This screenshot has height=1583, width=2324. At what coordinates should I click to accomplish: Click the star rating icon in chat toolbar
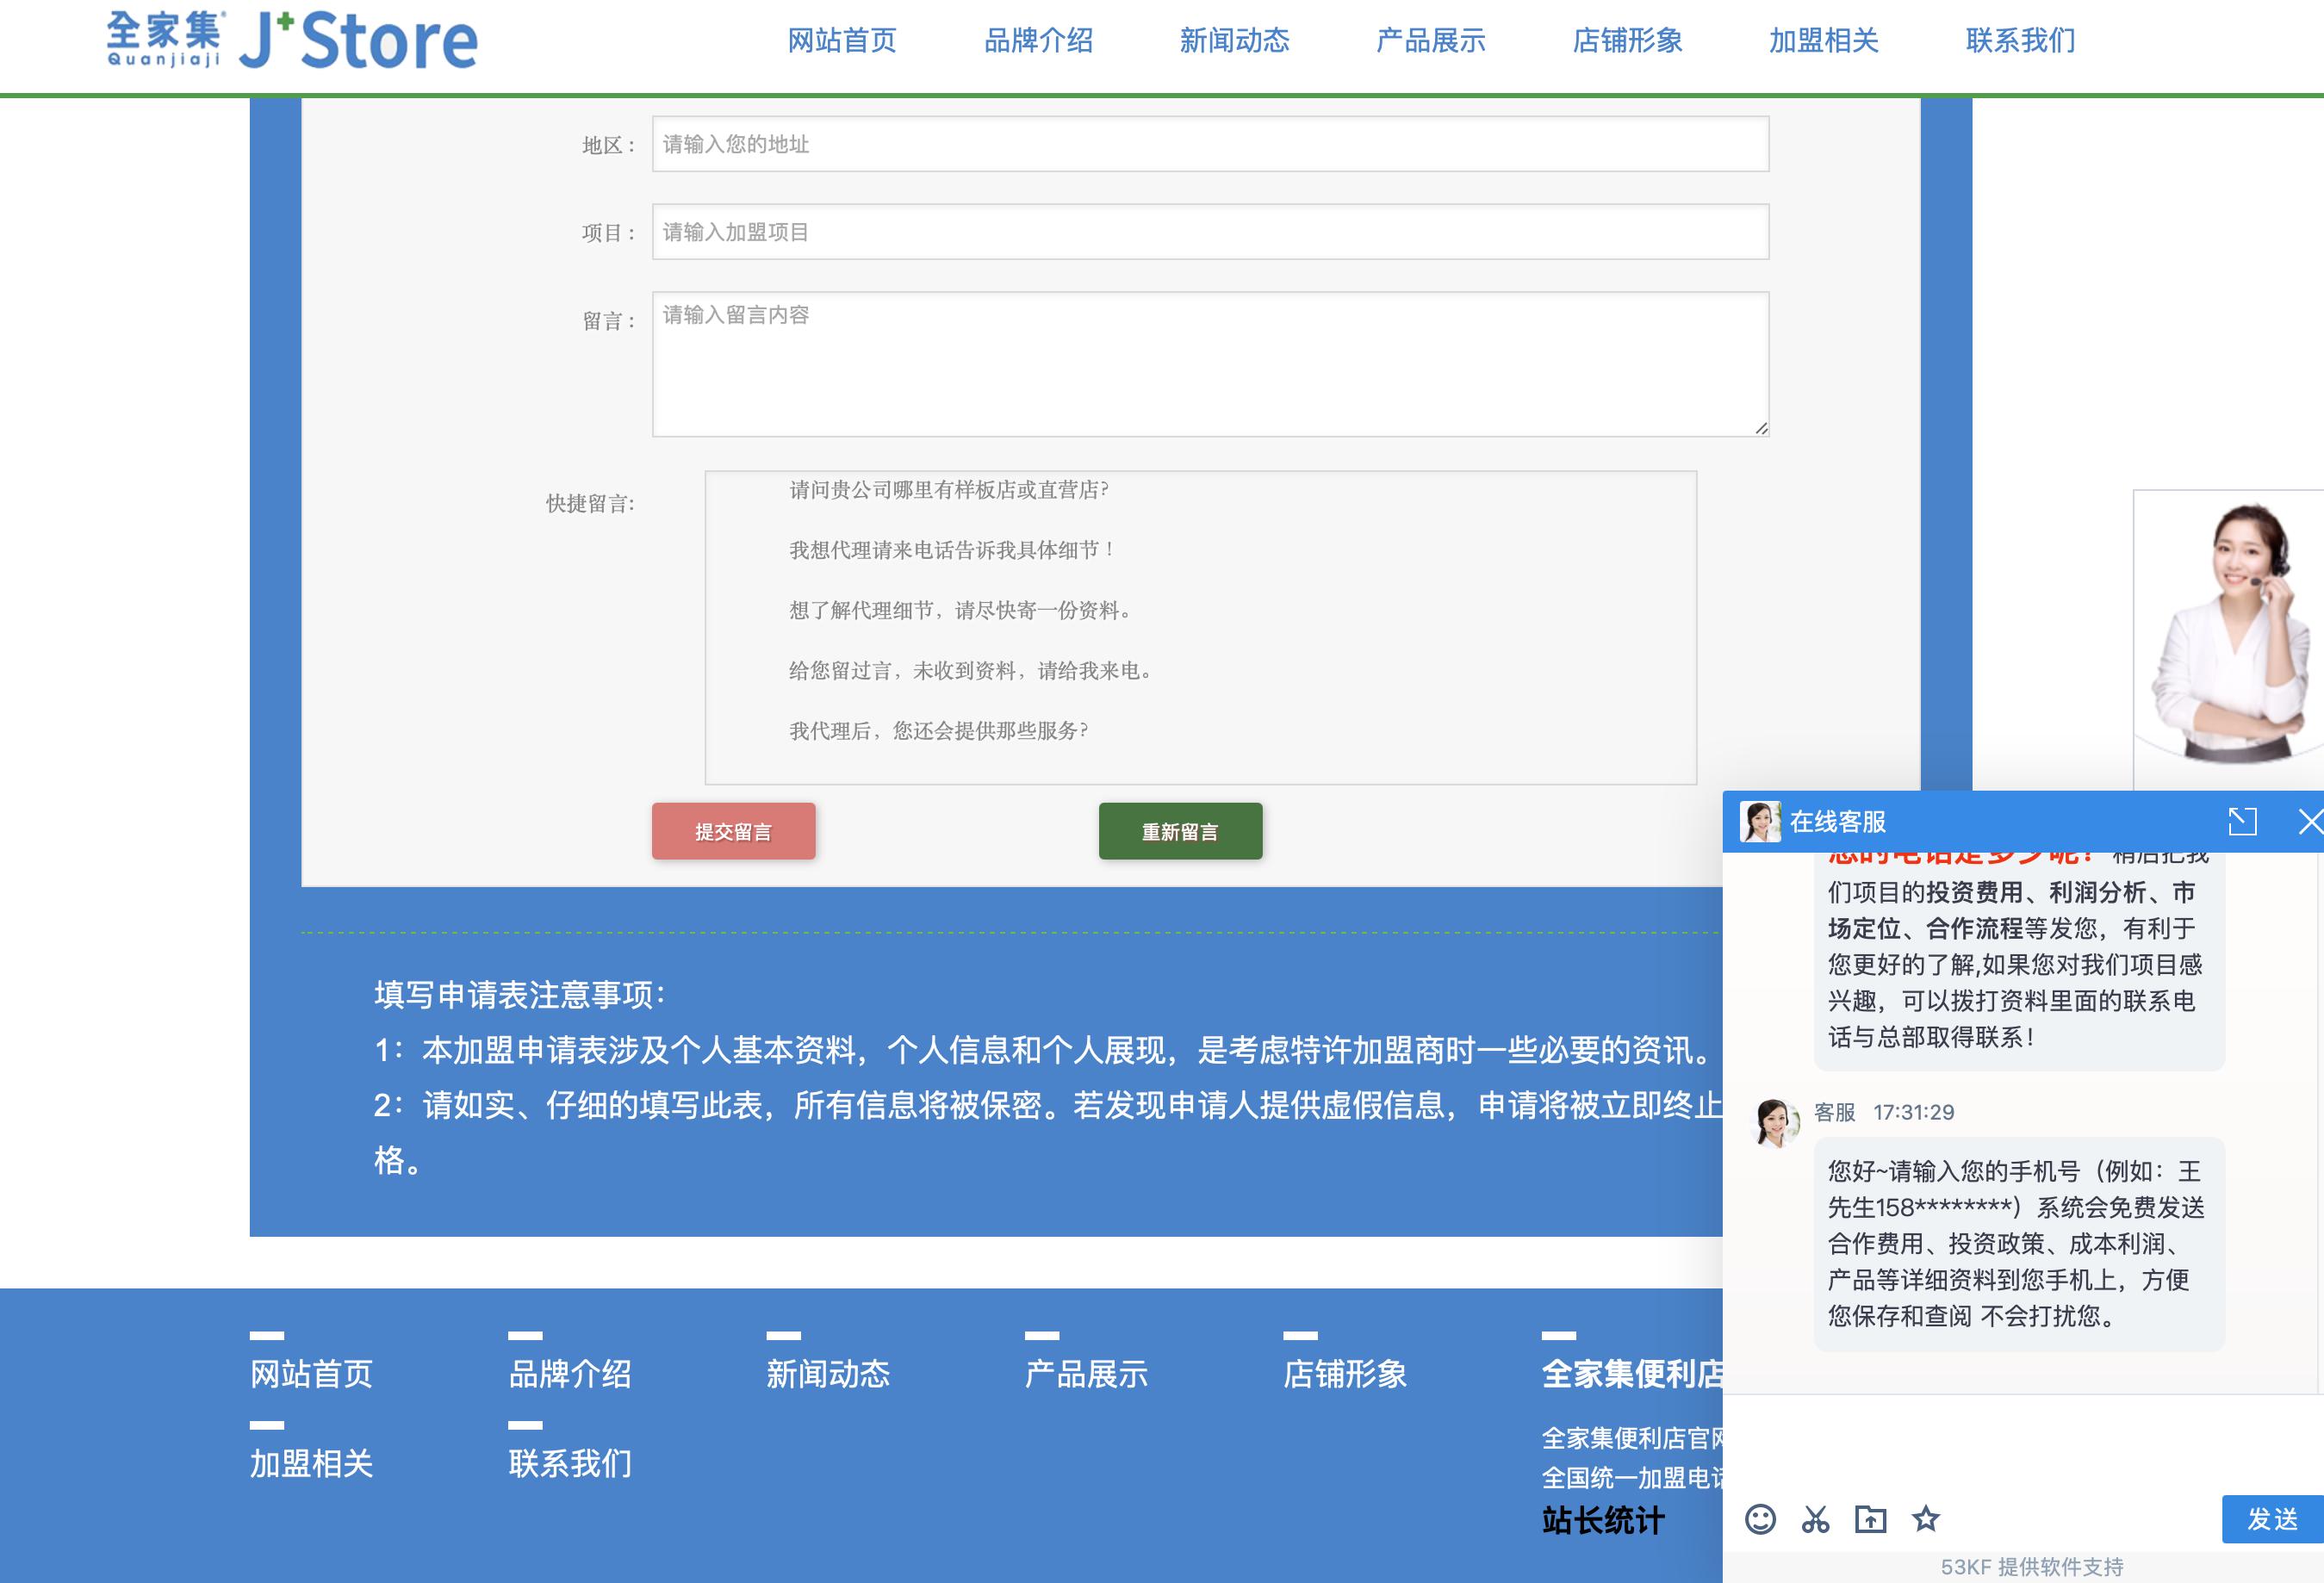1927,1520
